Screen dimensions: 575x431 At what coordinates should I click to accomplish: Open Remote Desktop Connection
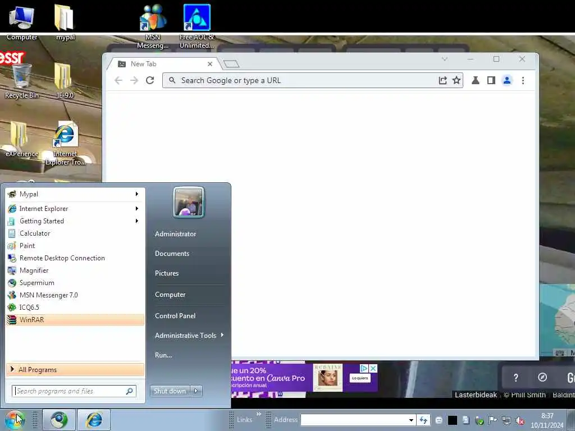pos(75,258)
